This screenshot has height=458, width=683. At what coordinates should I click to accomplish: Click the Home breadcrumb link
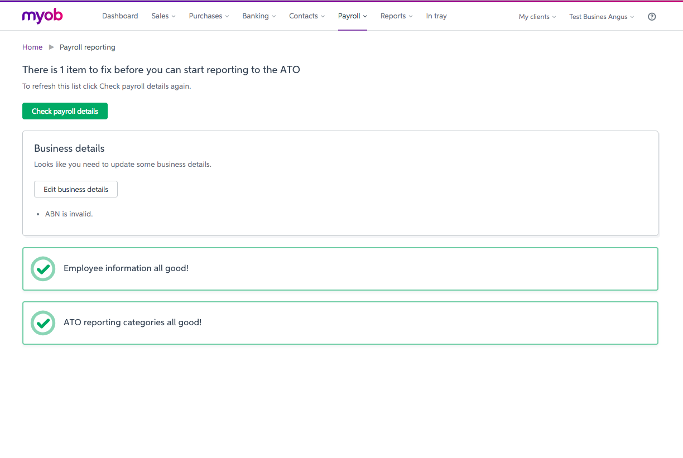coord(32,47)
